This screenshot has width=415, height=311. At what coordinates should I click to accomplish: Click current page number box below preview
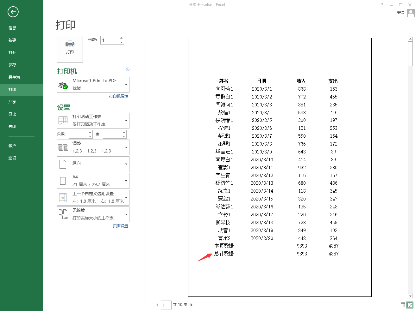(166, 305)
